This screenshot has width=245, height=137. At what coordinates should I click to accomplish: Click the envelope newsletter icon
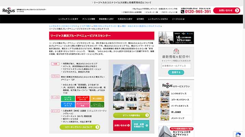(176, 51)
